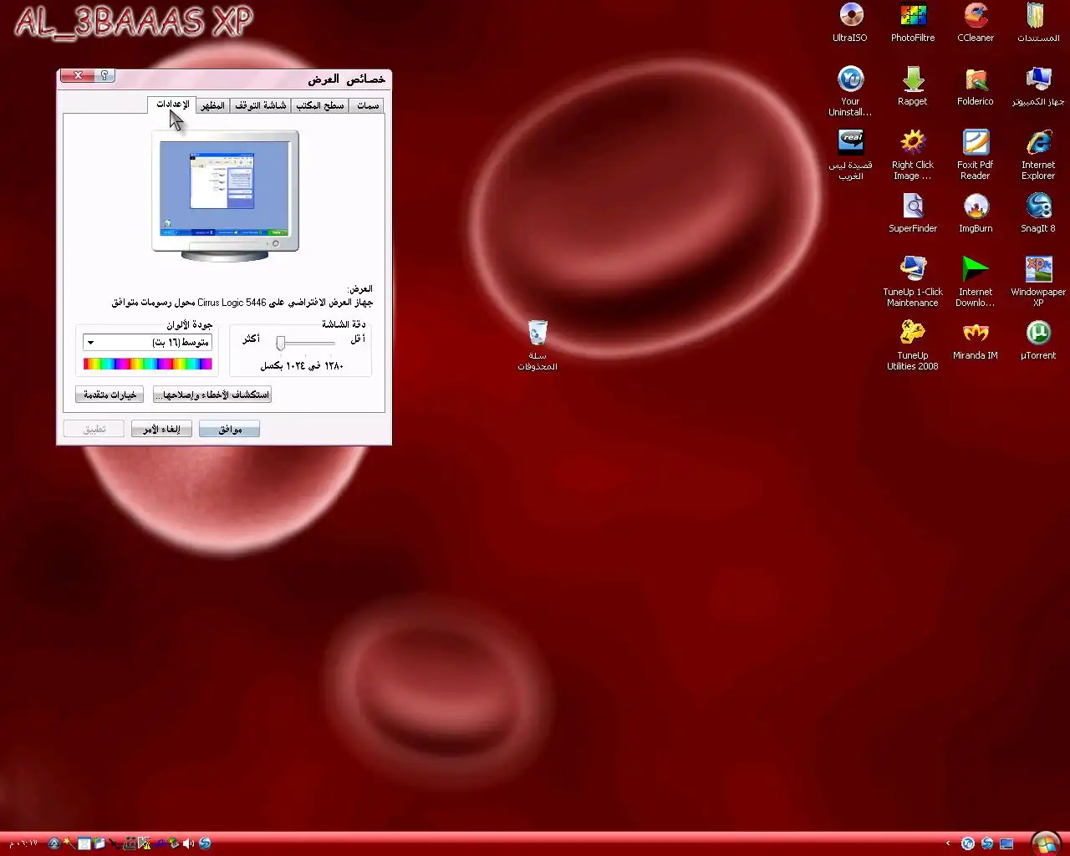Select the CCleaner desktop shortcut
The width and height of the screenshot is (1070, 856).
pos(976,23)
